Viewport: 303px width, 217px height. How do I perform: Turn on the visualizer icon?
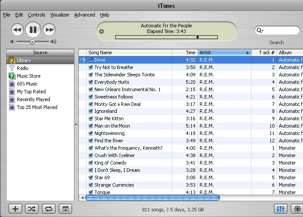(297, 209)
